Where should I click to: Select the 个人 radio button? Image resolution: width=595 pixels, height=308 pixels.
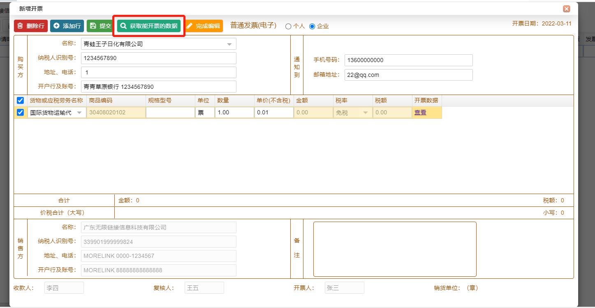click(x=288, y=26)
